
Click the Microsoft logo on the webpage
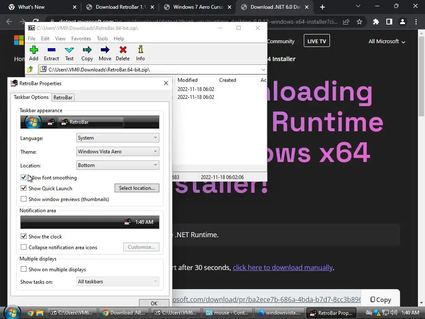pos(19,40)
